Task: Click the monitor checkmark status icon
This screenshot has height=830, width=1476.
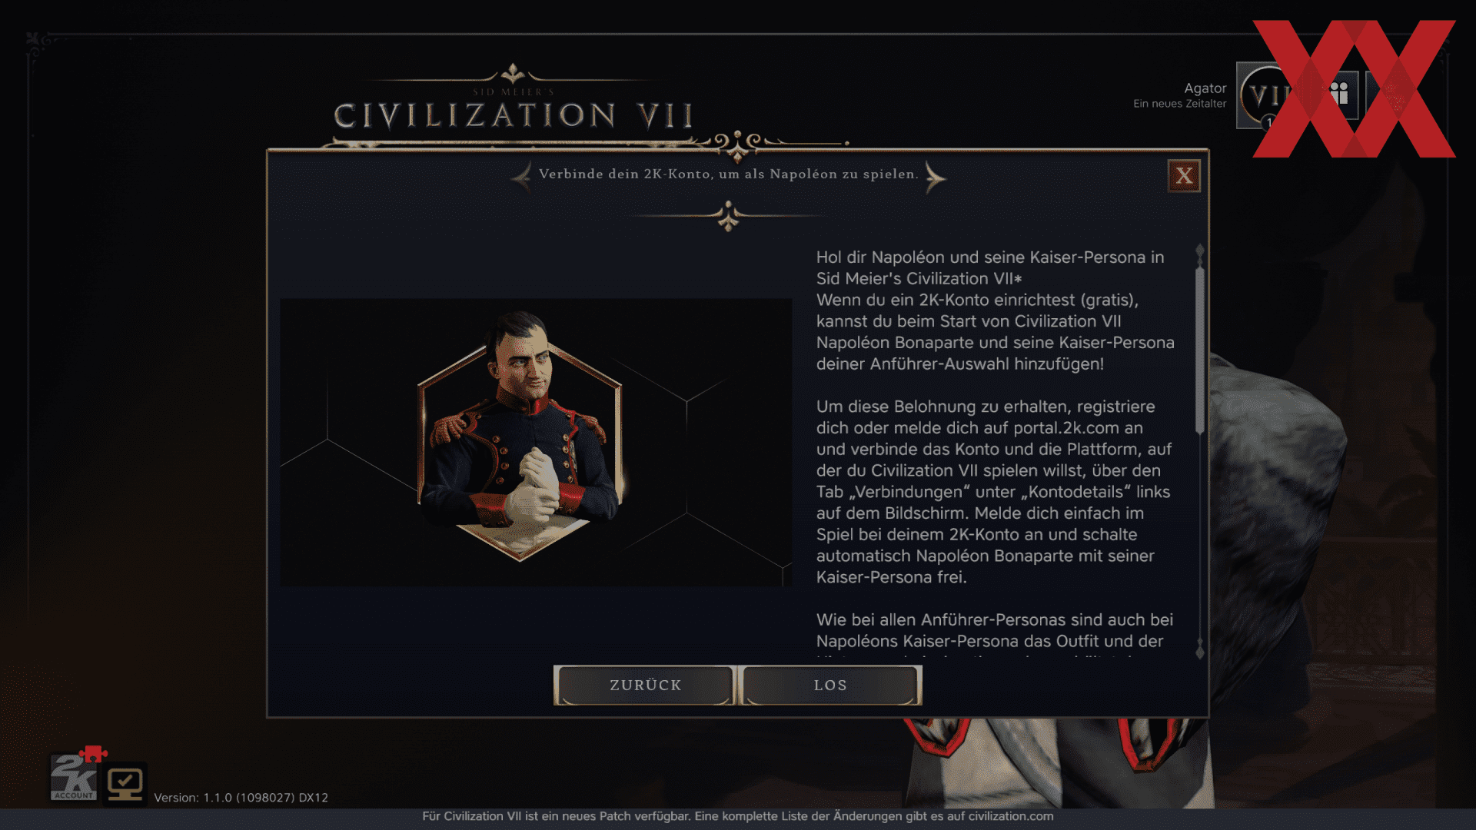Action: click(125, 784)
